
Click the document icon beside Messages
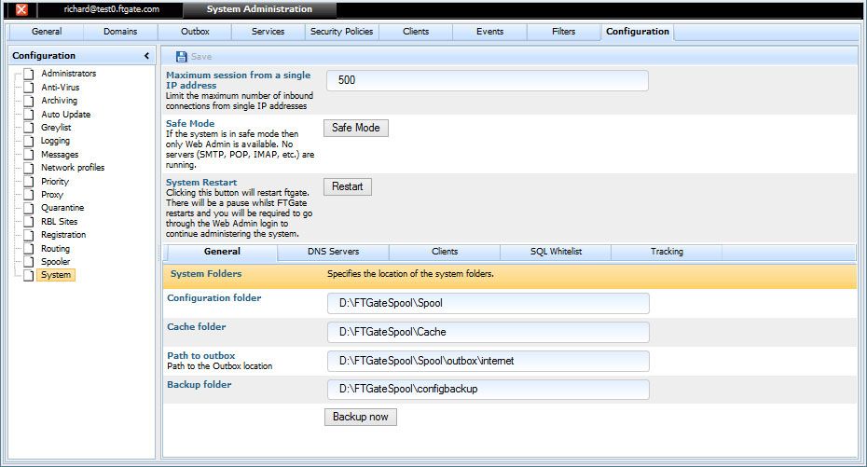pos(29,155)
